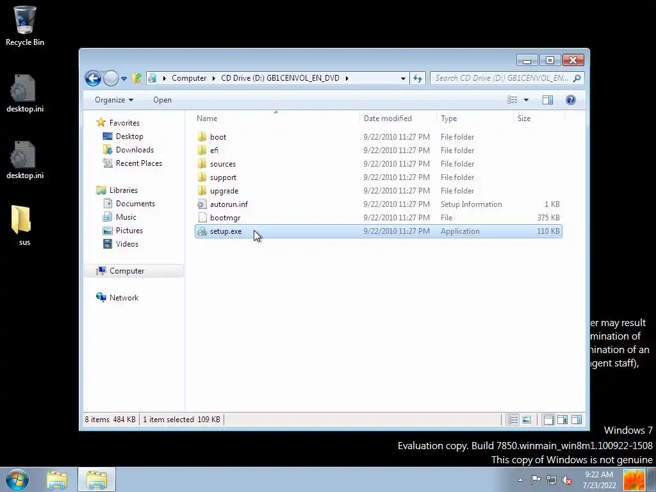Click the Forward navigation arrow button
Image resolution: width=656 pixels, height=492 pixels.
point(111,78)
